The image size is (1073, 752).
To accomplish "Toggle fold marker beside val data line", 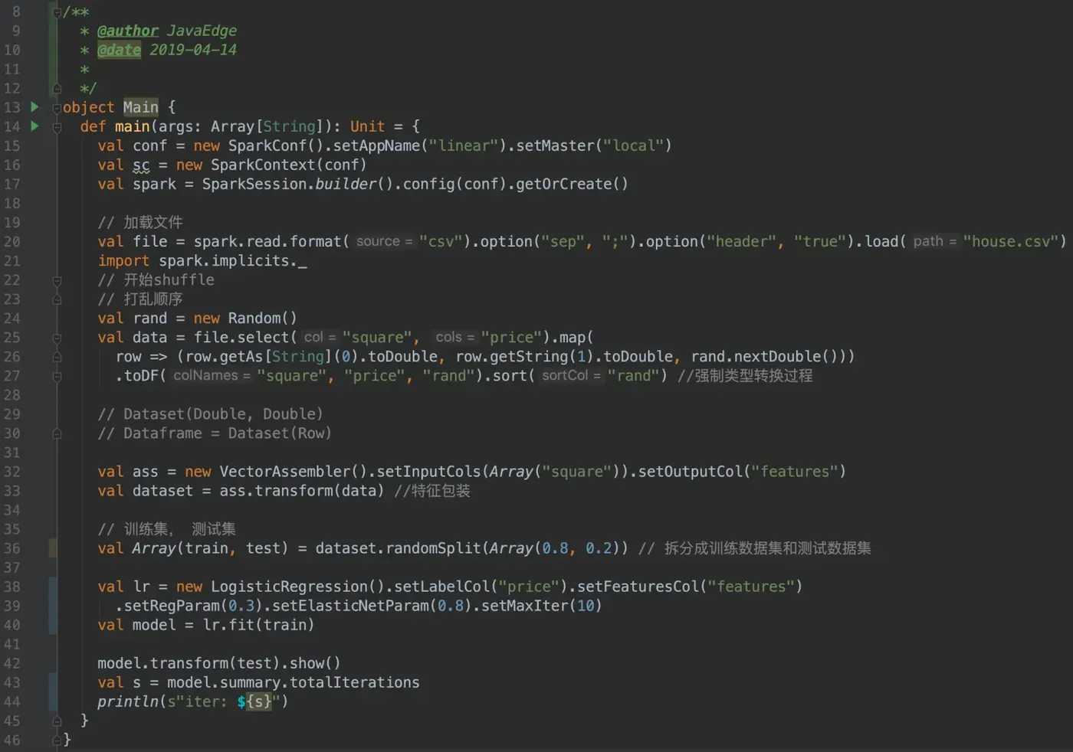I will click(x=57, y=338).
